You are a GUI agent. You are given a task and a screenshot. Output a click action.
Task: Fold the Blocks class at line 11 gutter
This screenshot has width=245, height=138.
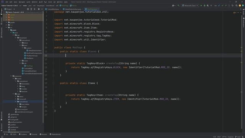[x=54, y=51]
